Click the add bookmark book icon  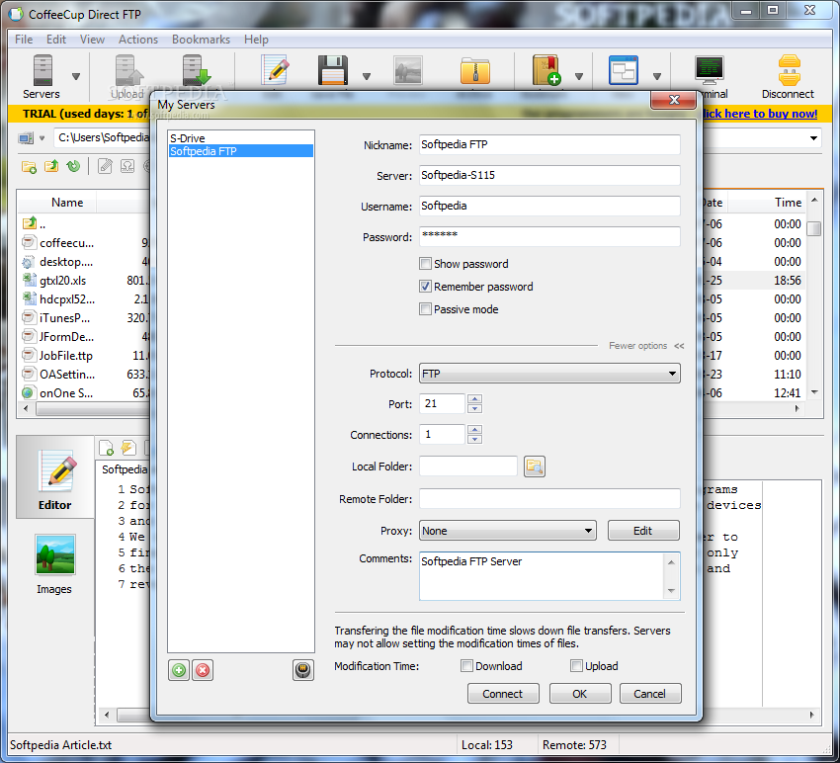point(546,70)
